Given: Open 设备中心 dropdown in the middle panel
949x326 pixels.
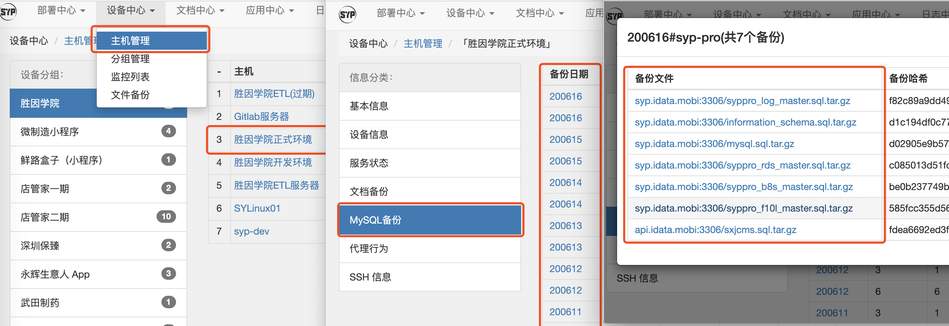Looking at the screenshot, I should click(470, 13).
